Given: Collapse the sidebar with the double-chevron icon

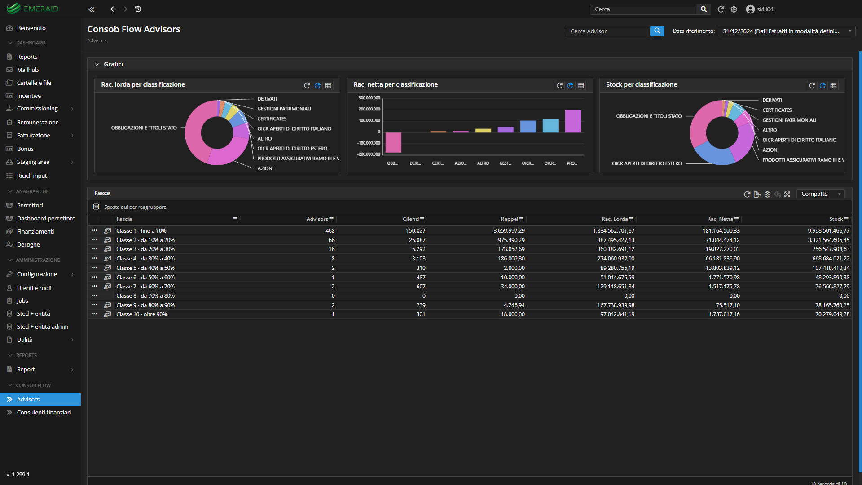Looking at the screenshot, I should pyautogui.click(x=92, y=9).
